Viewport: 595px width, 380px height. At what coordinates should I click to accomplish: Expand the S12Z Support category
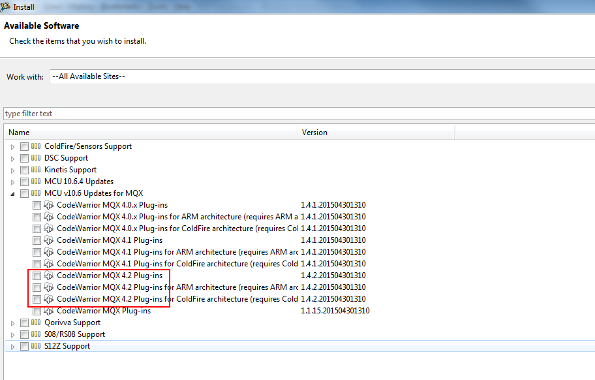pos(12,347)
